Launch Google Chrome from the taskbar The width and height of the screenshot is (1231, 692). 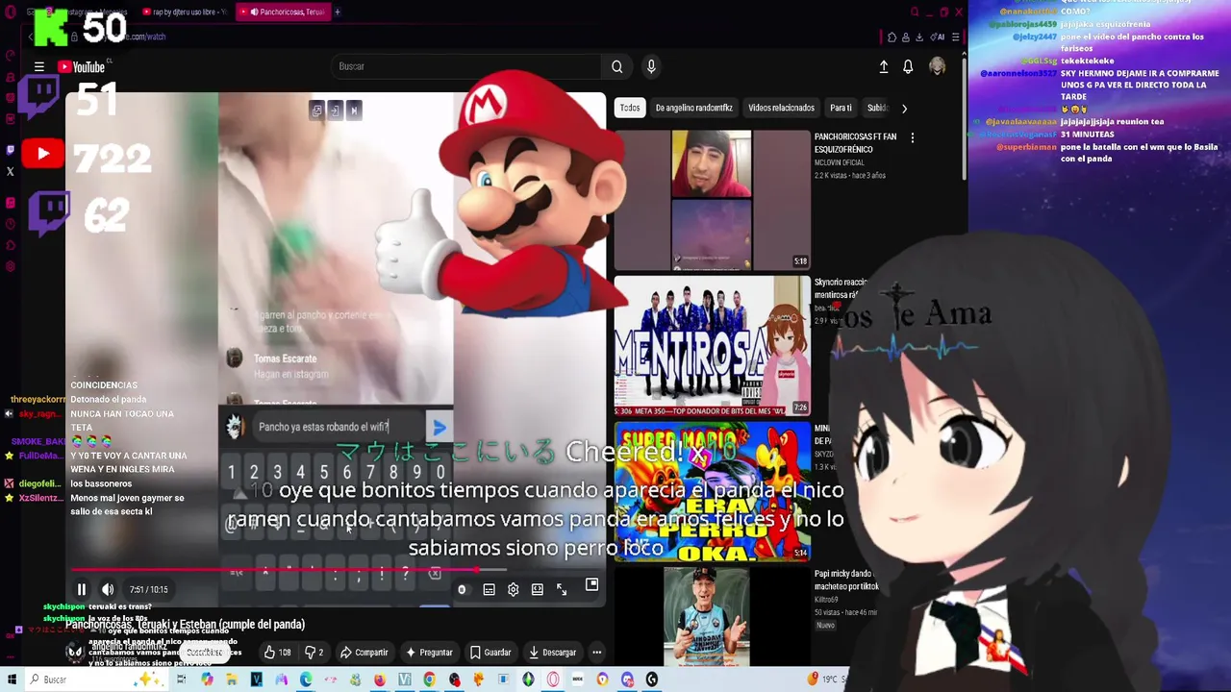[x=429, y=680]
